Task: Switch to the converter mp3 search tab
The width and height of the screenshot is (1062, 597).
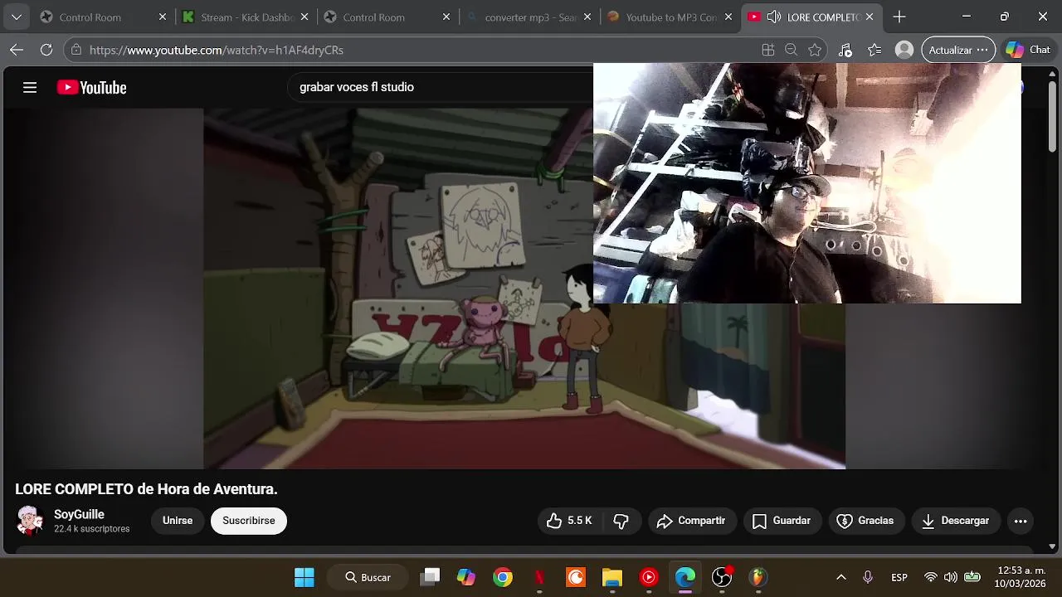Action: [x=529, y=17]
